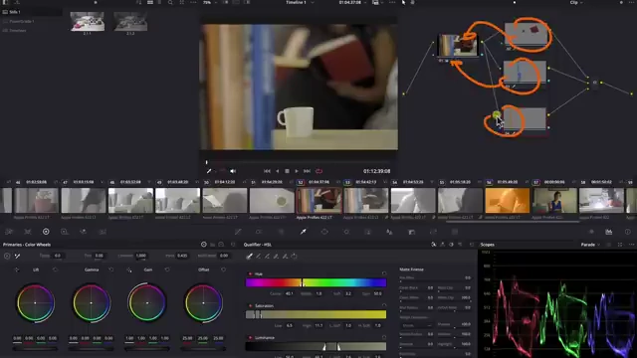637x358 pixels.
Task: Play the clip forward
Action: [297, 171]
